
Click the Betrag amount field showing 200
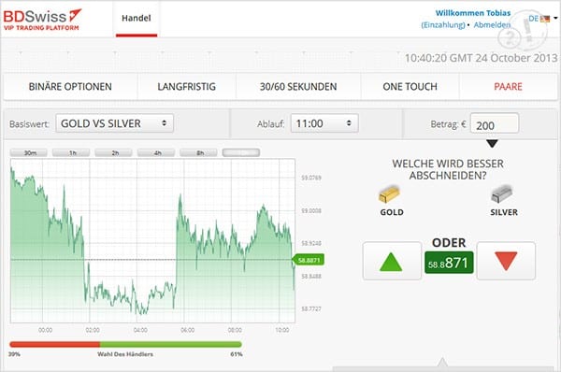pos(494,123)
